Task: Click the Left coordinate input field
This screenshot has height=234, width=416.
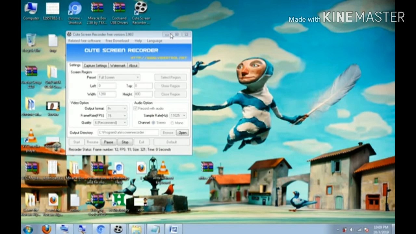Action: [x=107, y=86]
